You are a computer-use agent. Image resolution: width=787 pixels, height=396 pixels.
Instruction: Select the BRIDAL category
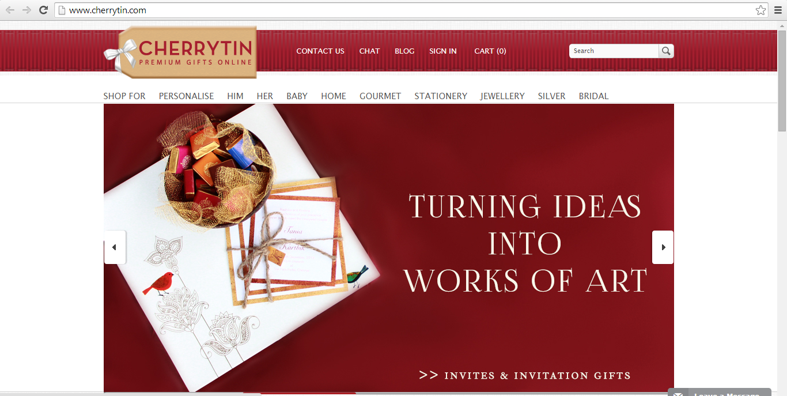(x=593, y=96)
